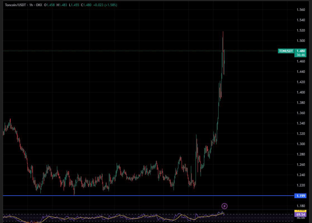The width and height of the screenshot is (312, 223).
Task: Select the close value C1.480
Action: click(x=86, y=5)
